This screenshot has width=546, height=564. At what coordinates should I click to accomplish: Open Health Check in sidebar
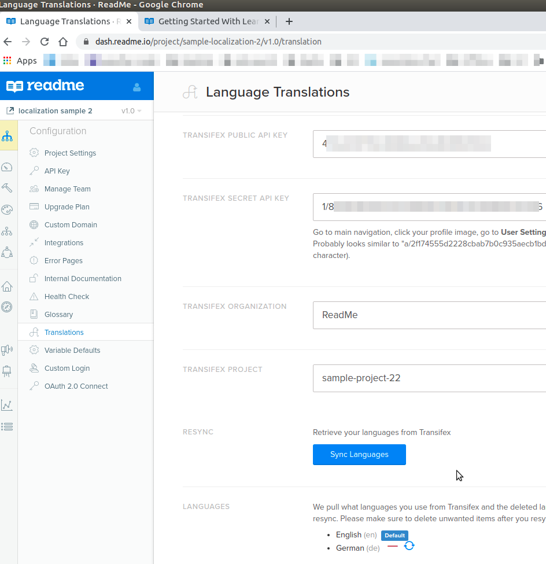pyautogui.click(x=67, y=297)
